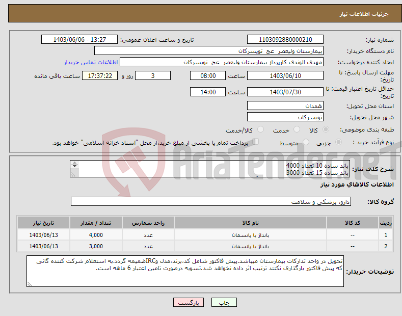Click the چاپ print button
Image resolution: width=402 pixels, height=316 pixels.
pos(224,302)
